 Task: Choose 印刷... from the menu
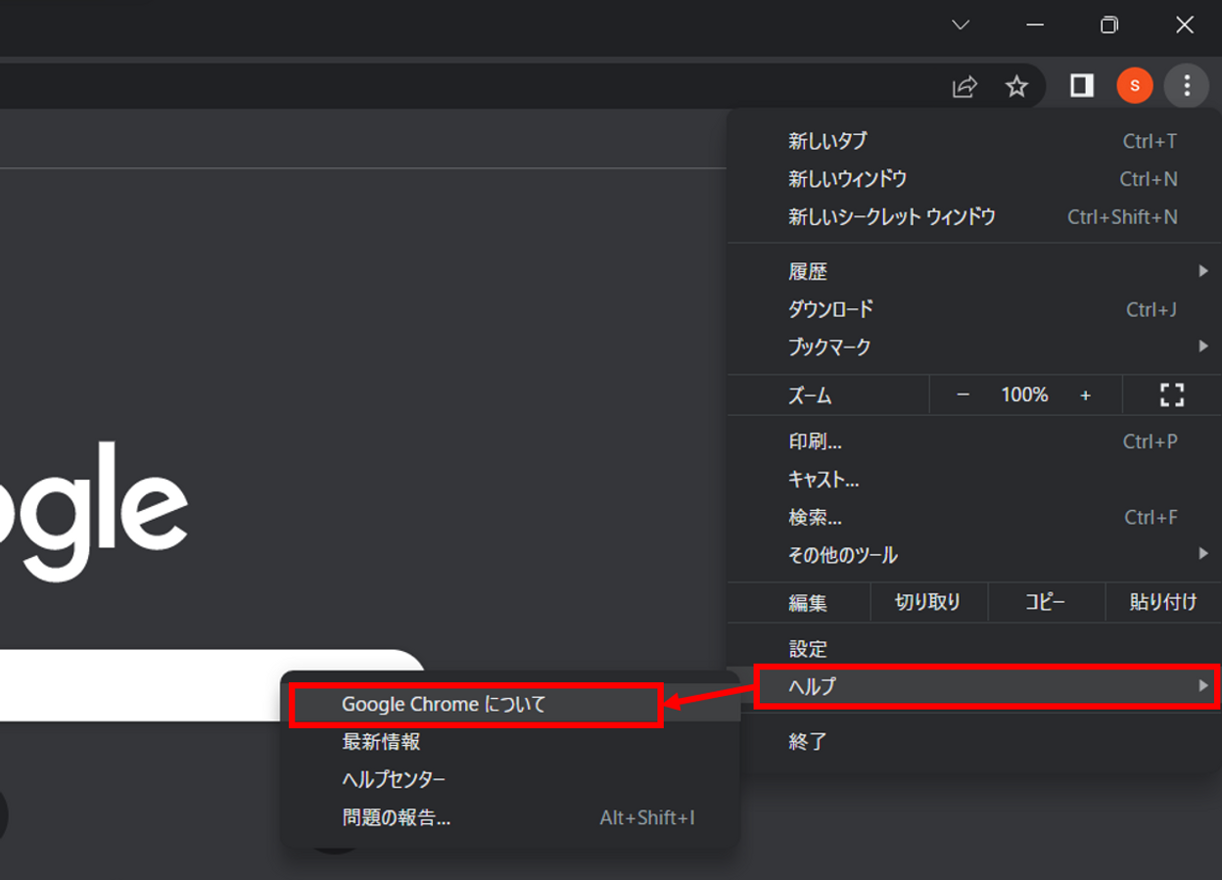[x=974, y=441]
